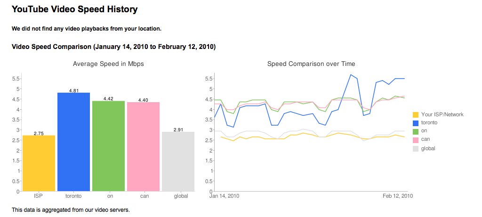The image size is (482, 217).
Task: Click the 2.75 value label above ISP
Action: [x=39, y=133]
